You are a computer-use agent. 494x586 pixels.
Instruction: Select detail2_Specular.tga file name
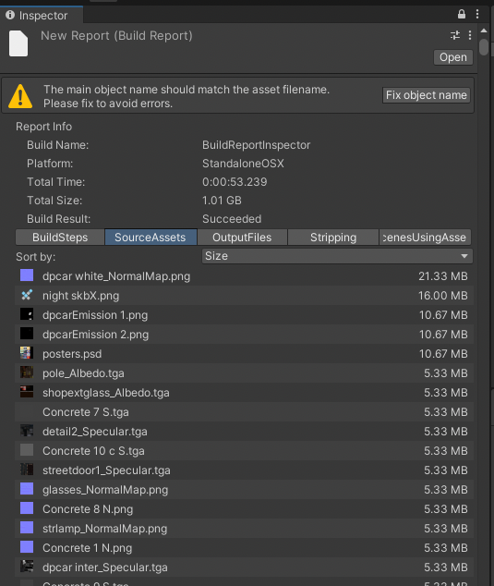click(x=95, y=432)
